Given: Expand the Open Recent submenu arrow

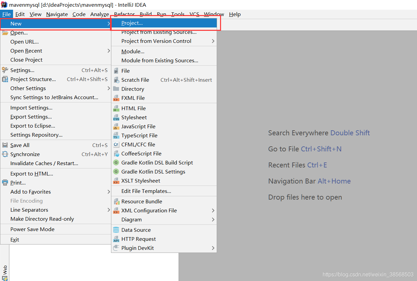Looking at the screenshot, I should coord(108,51).
